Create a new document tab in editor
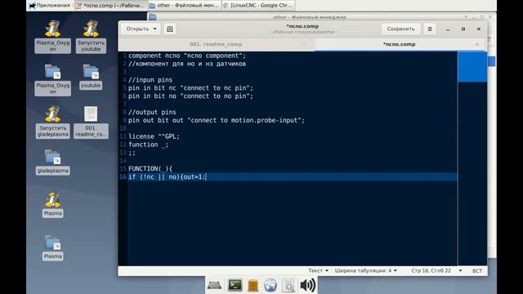Screen dimensions: 523x294 point(170,29)
